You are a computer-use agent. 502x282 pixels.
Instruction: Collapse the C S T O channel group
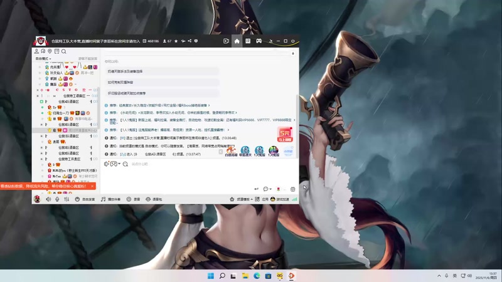click(38, 90)
